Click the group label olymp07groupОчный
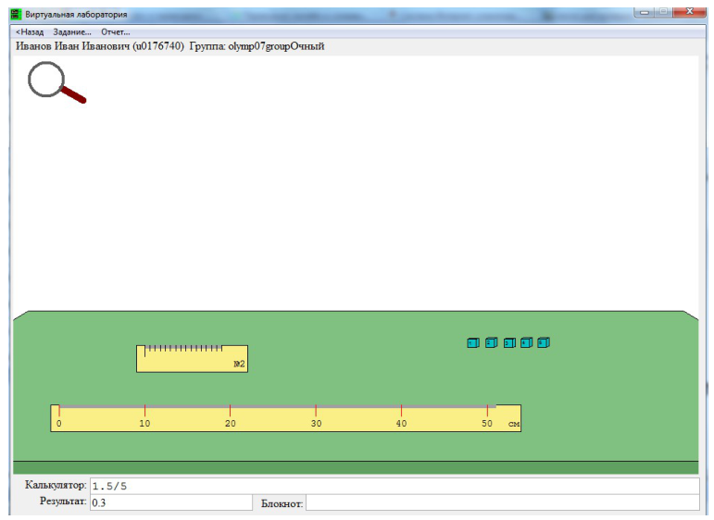The height and width of the screenshot is (520, 714). (x=276, y=46)
